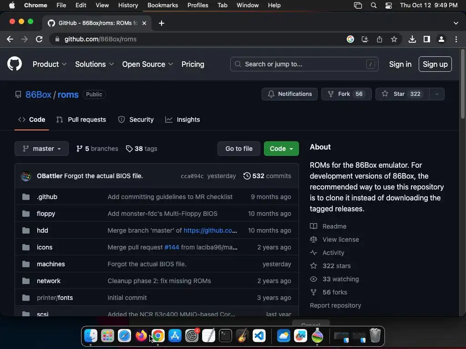Open Trash from the Dock
The image size is (466, 349).
click(375, 336)
